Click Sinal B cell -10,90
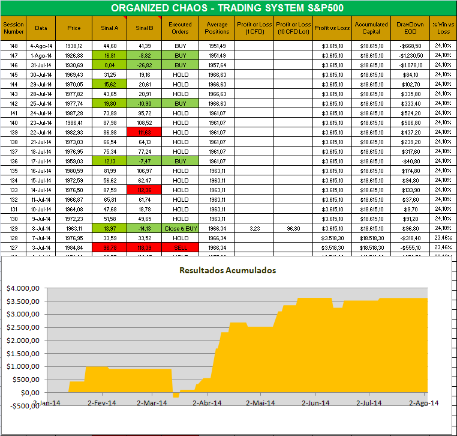457x436 pixels. coord(145,104)
